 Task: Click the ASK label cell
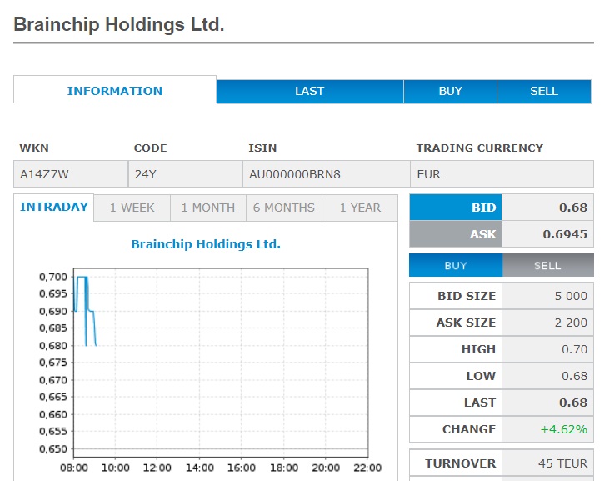point(456,234)
